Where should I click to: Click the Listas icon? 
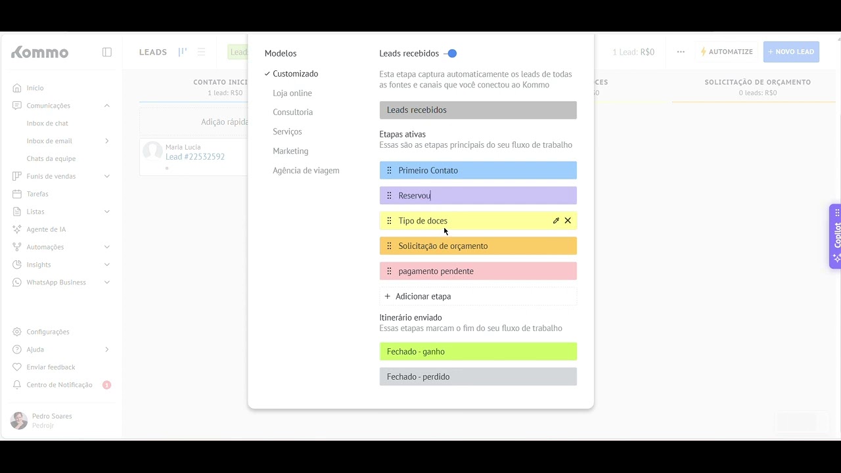coord(17,212)
